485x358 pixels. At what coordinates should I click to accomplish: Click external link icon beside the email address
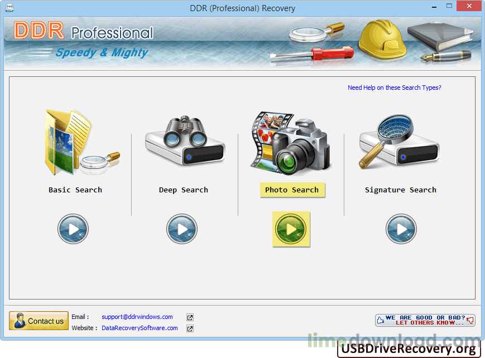click(190, 317)
